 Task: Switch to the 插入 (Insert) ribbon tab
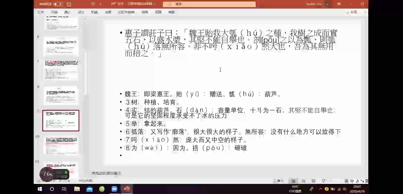point(68,12)
